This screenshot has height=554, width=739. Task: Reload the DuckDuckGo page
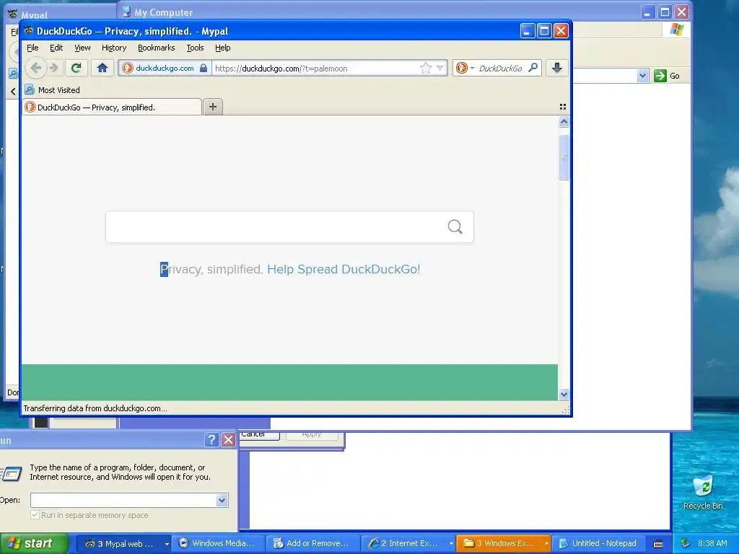76,68
